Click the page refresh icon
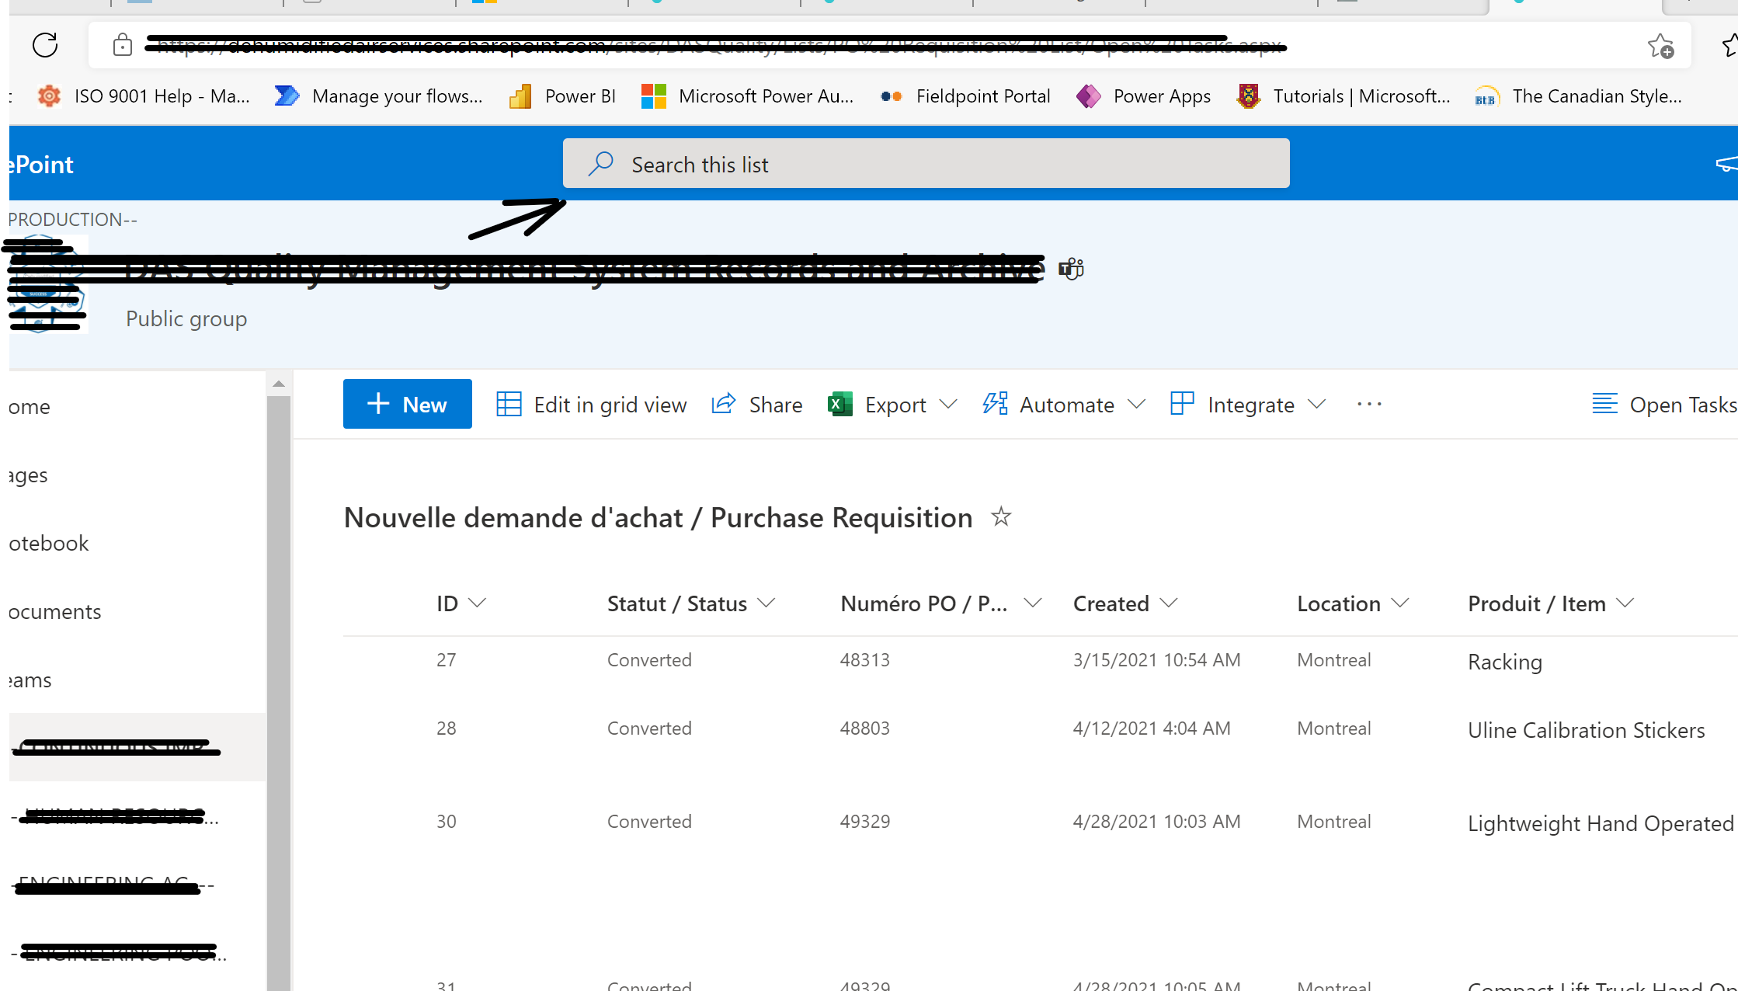This screenshot has width=1738, height=991. click(x=44, y=45)
